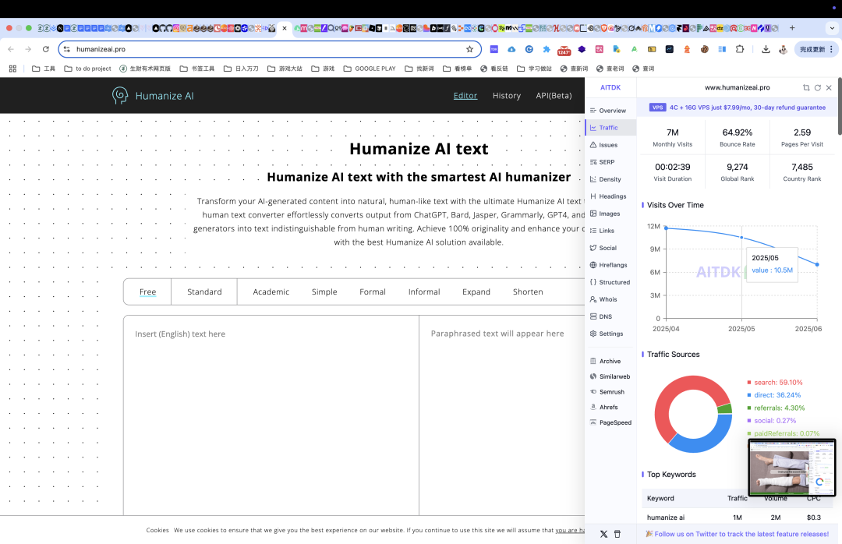
Task: Open the 看反链 bookmark
Action: pos(494,69)
